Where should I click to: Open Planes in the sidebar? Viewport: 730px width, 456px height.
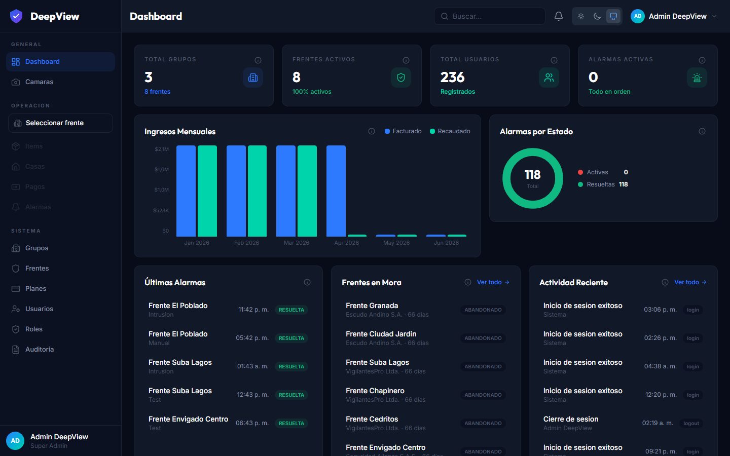pos(60,289)
